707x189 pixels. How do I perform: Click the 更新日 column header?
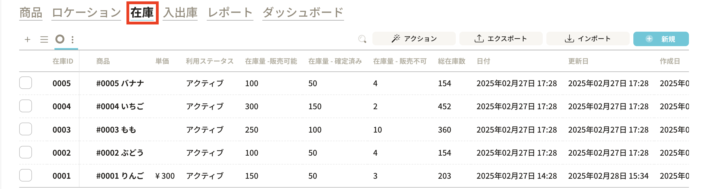[578, 61]
